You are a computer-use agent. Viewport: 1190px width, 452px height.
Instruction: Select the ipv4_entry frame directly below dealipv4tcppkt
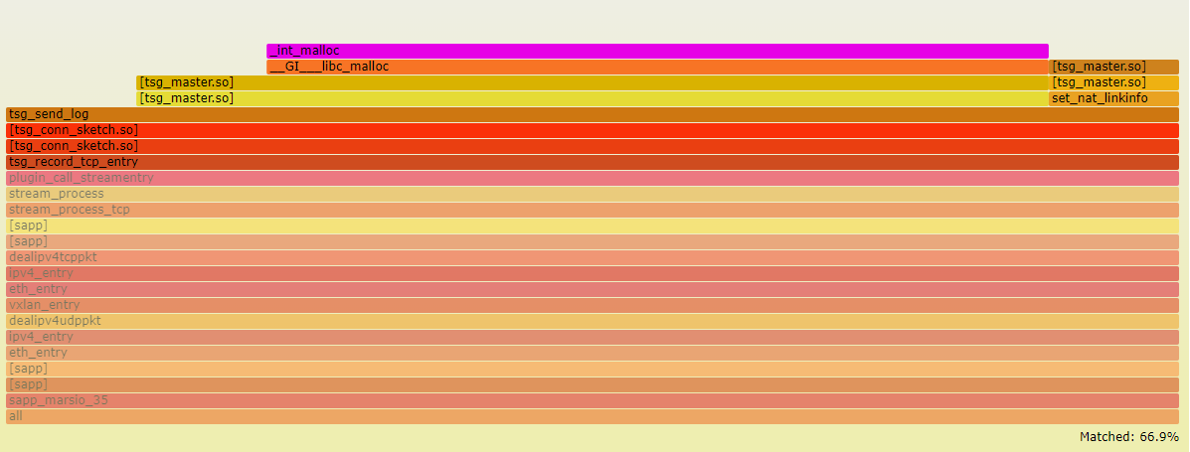coord(593,273)
